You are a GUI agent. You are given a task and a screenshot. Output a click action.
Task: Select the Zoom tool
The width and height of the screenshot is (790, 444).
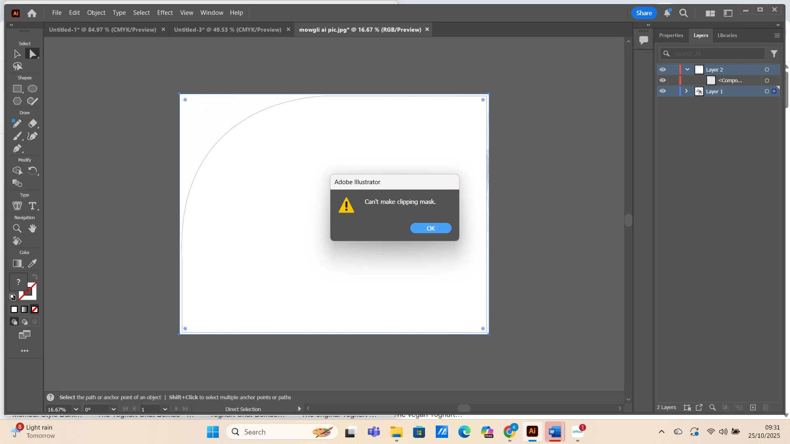pyautogui.click(x=17, y=229)
